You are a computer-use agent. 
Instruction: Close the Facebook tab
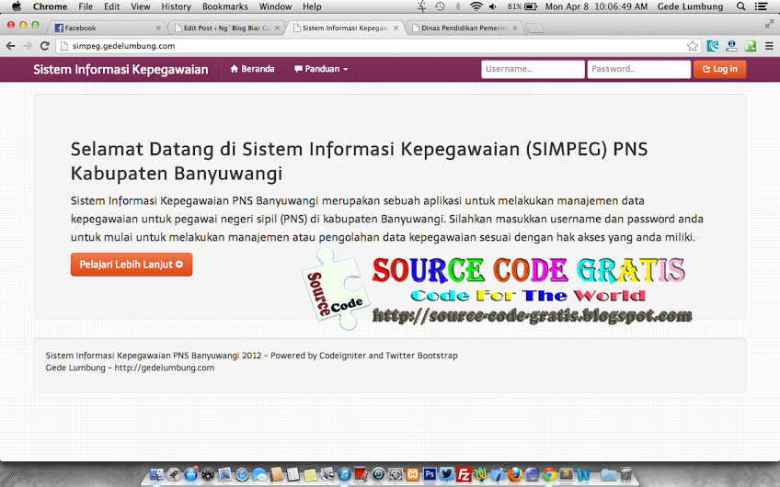point(158,28)
